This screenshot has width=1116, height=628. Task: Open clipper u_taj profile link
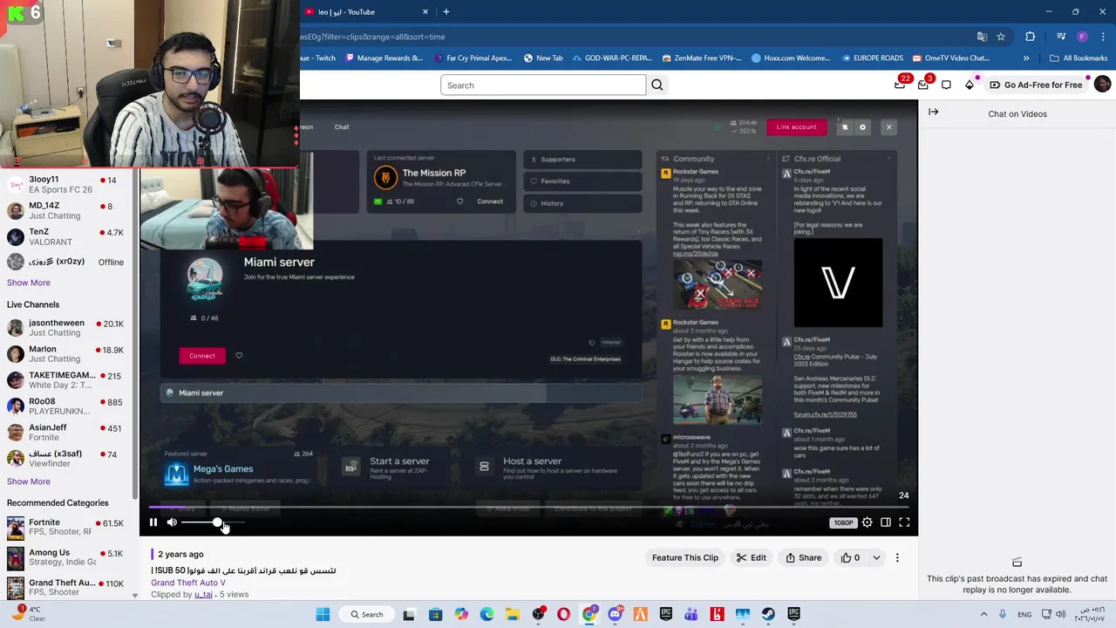click(203, 594)
